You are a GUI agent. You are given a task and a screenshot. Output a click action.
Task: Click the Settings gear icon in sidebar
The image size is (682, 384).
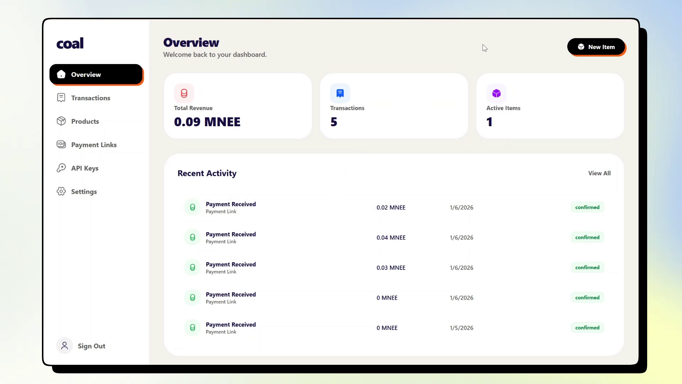coord(61,191)
